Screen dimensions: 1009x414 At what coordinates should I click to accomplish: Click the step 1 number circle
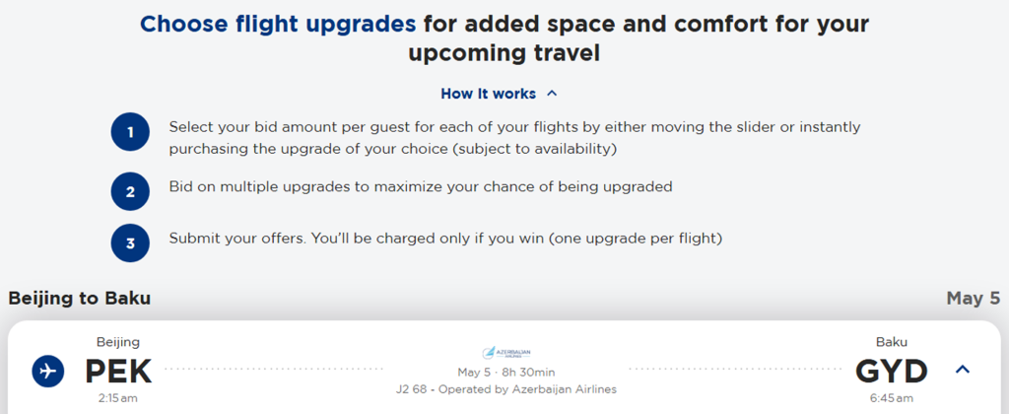[130, 132]
